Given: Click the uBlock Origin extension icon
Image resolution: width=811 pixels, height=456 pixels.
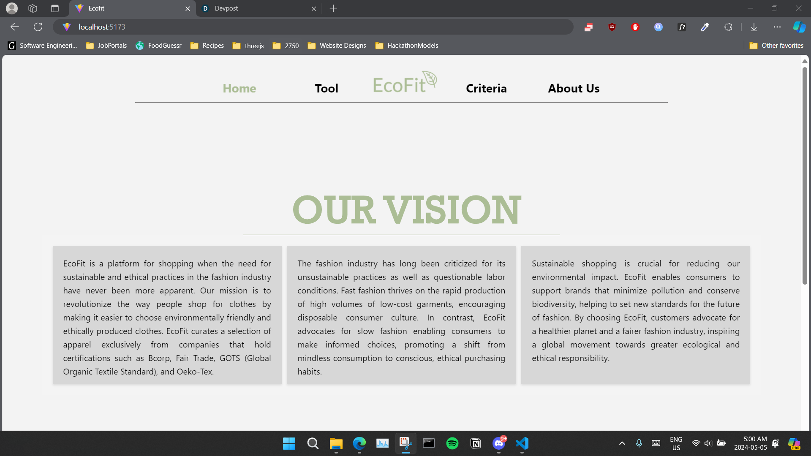Looking at the screenshot, I should click(612, 27).
